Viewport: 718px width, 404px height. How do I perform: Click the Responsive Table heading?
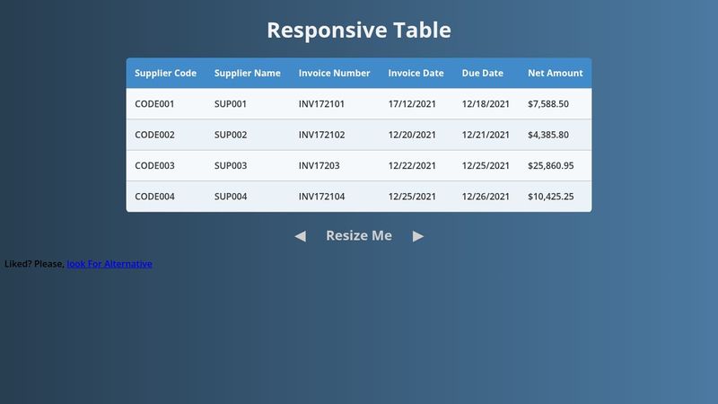point(359,31)
